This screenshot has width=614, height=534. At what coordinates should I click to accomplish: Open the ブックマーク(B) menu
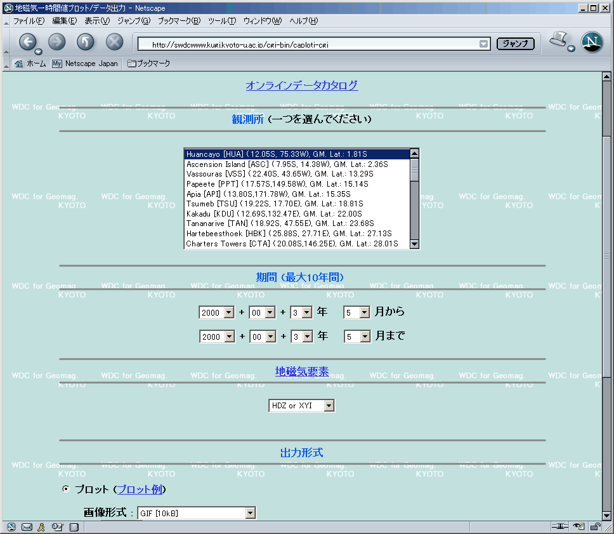179,21
